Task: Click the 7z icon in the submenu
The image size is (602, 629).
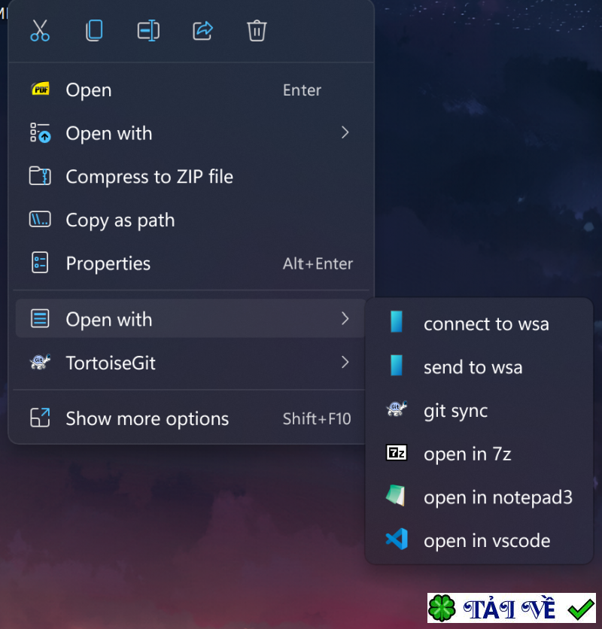Action: click(x=397, y=453)
